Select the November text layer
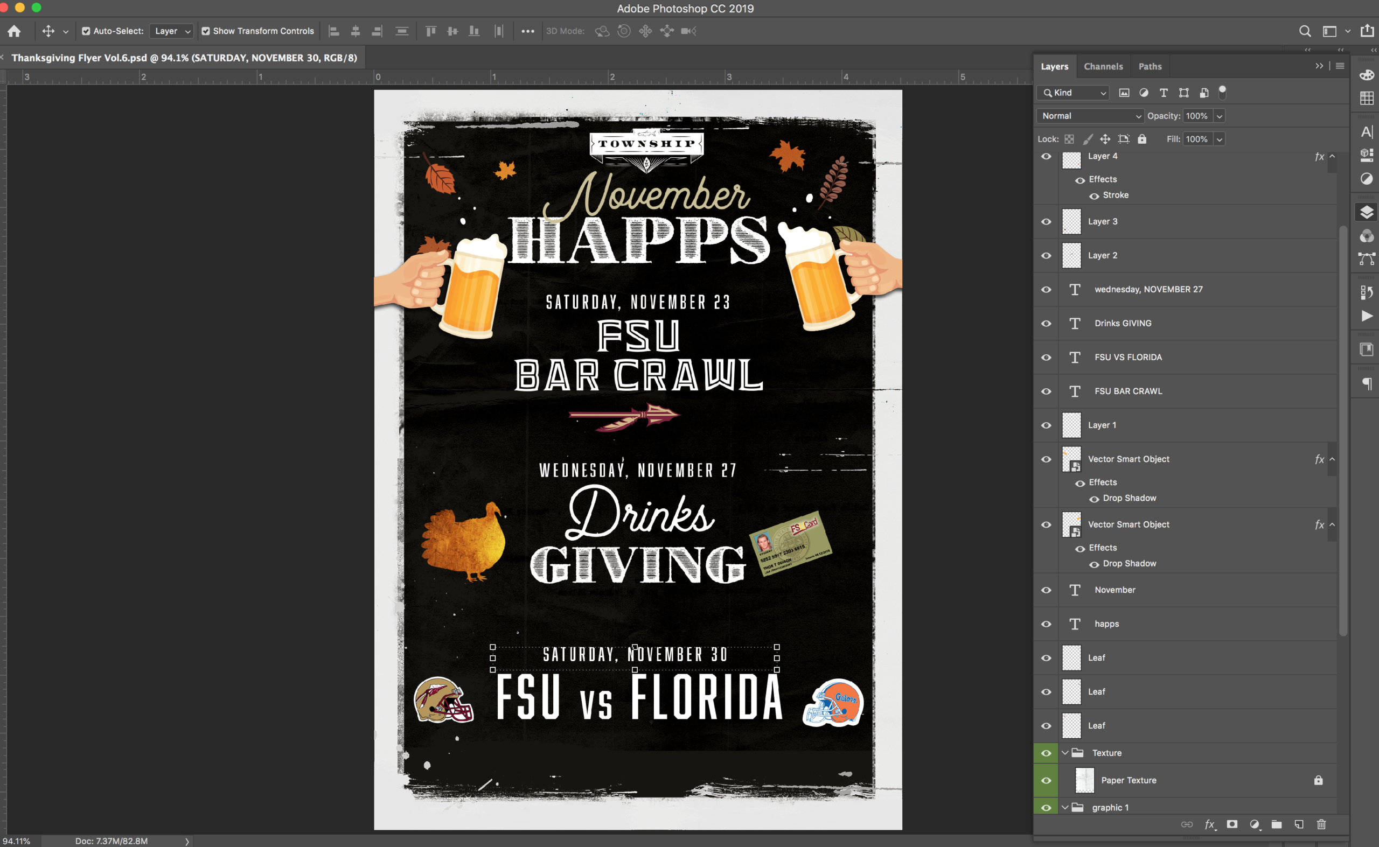This screenshot has height=847, width=1379. point(1185,590)
